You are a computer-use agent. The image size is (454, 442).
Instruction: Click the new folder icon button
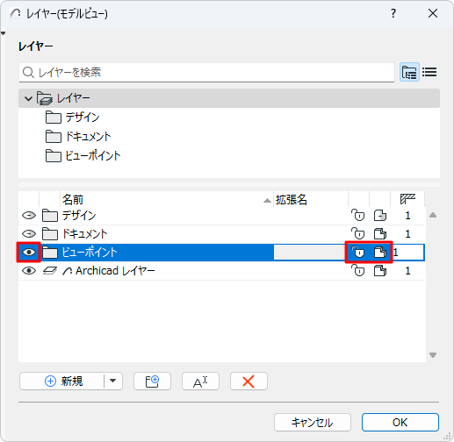coord(152,381)
